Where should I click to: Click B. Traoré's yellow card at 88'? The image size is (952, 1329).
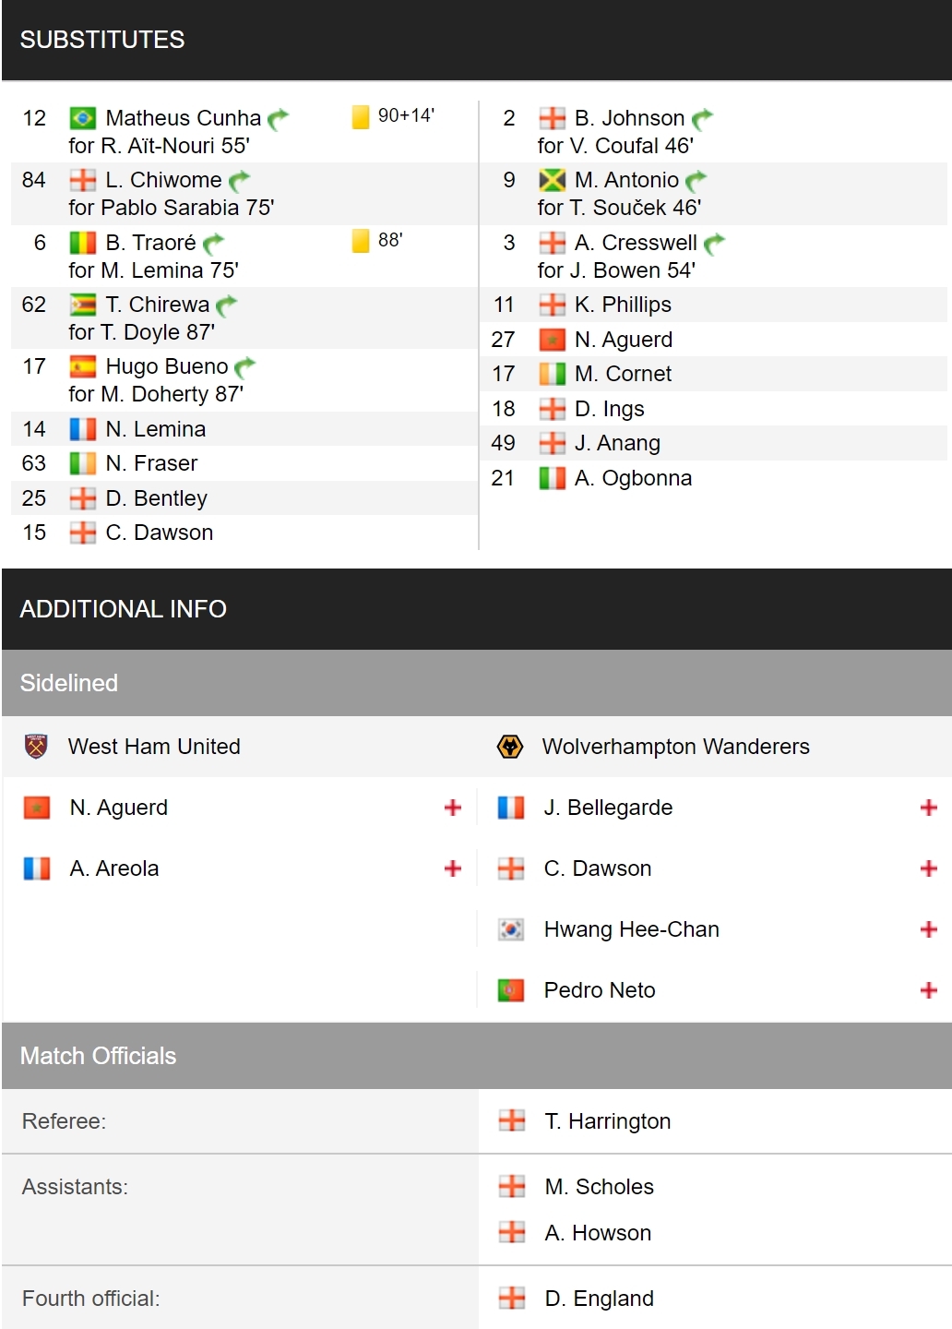pyautogui.click(x=361, y=242)
